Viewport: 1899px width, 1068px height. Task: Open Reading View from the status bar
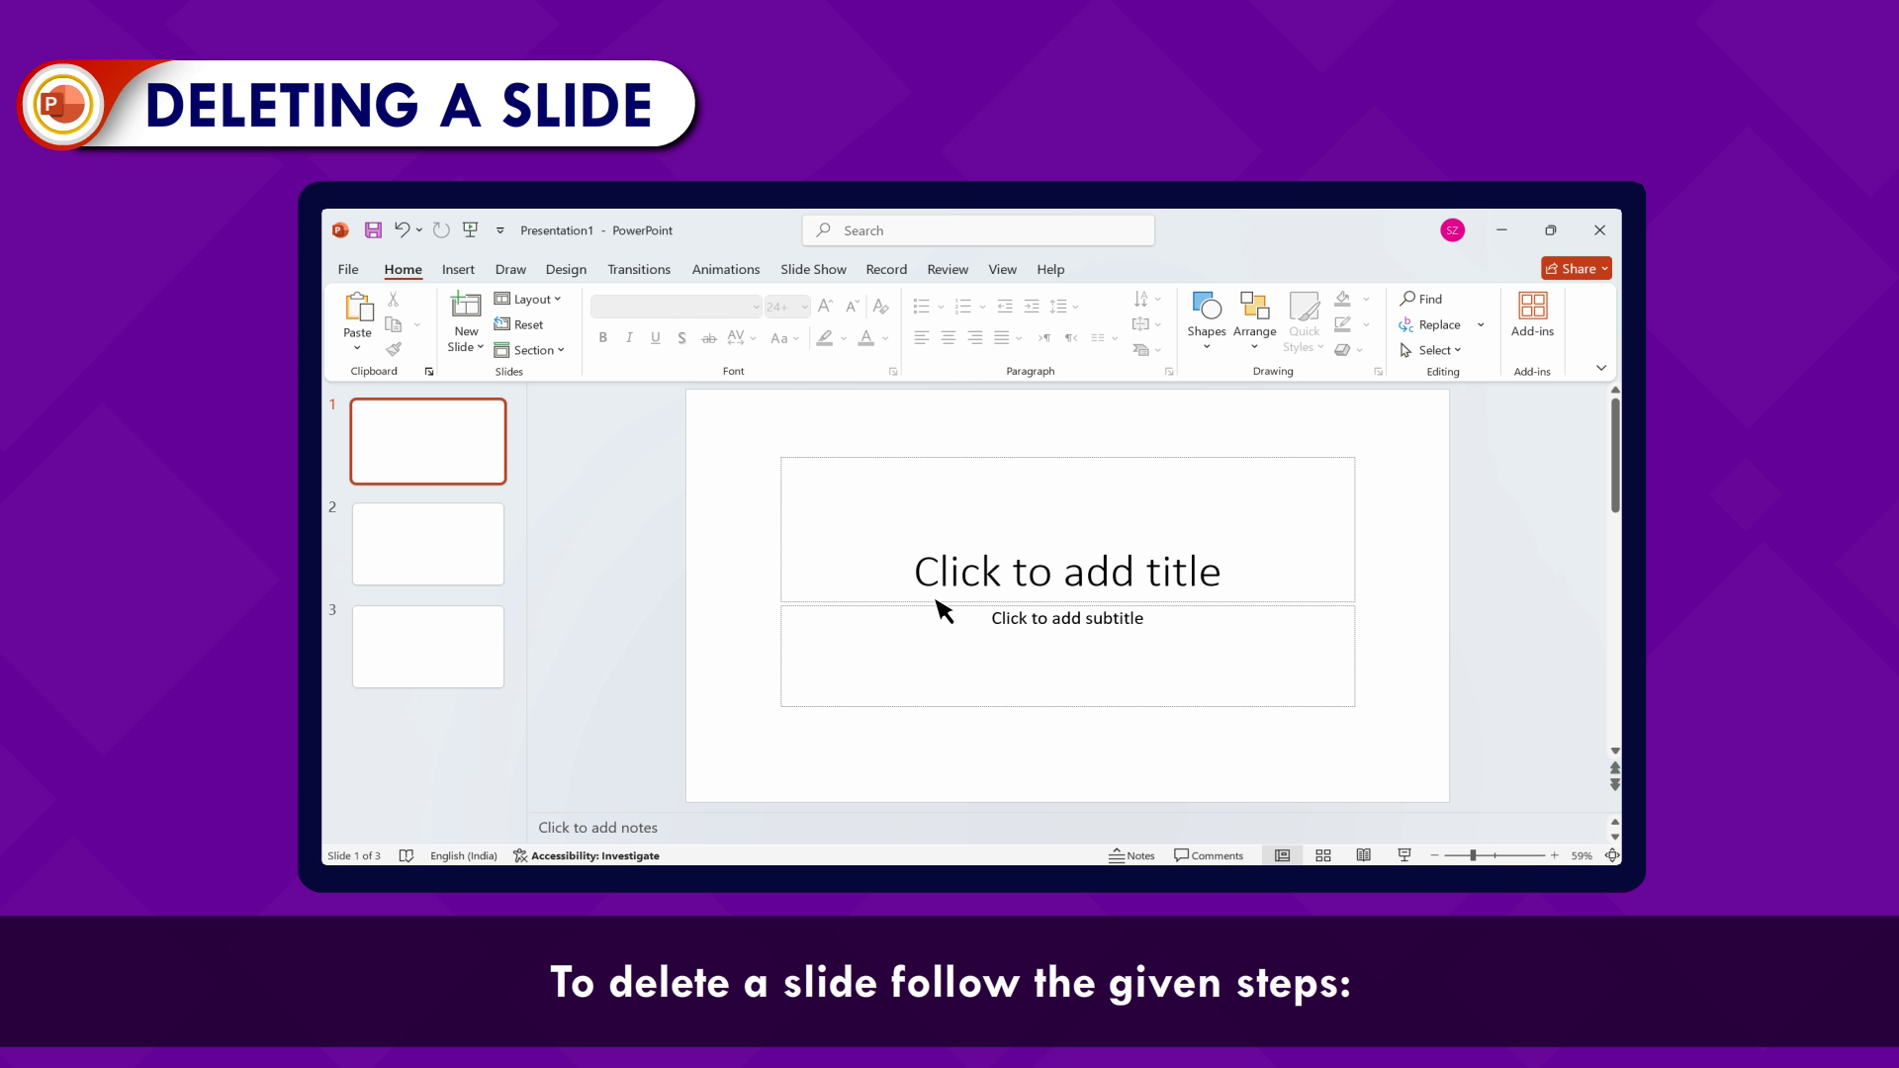coord(1364,855)
